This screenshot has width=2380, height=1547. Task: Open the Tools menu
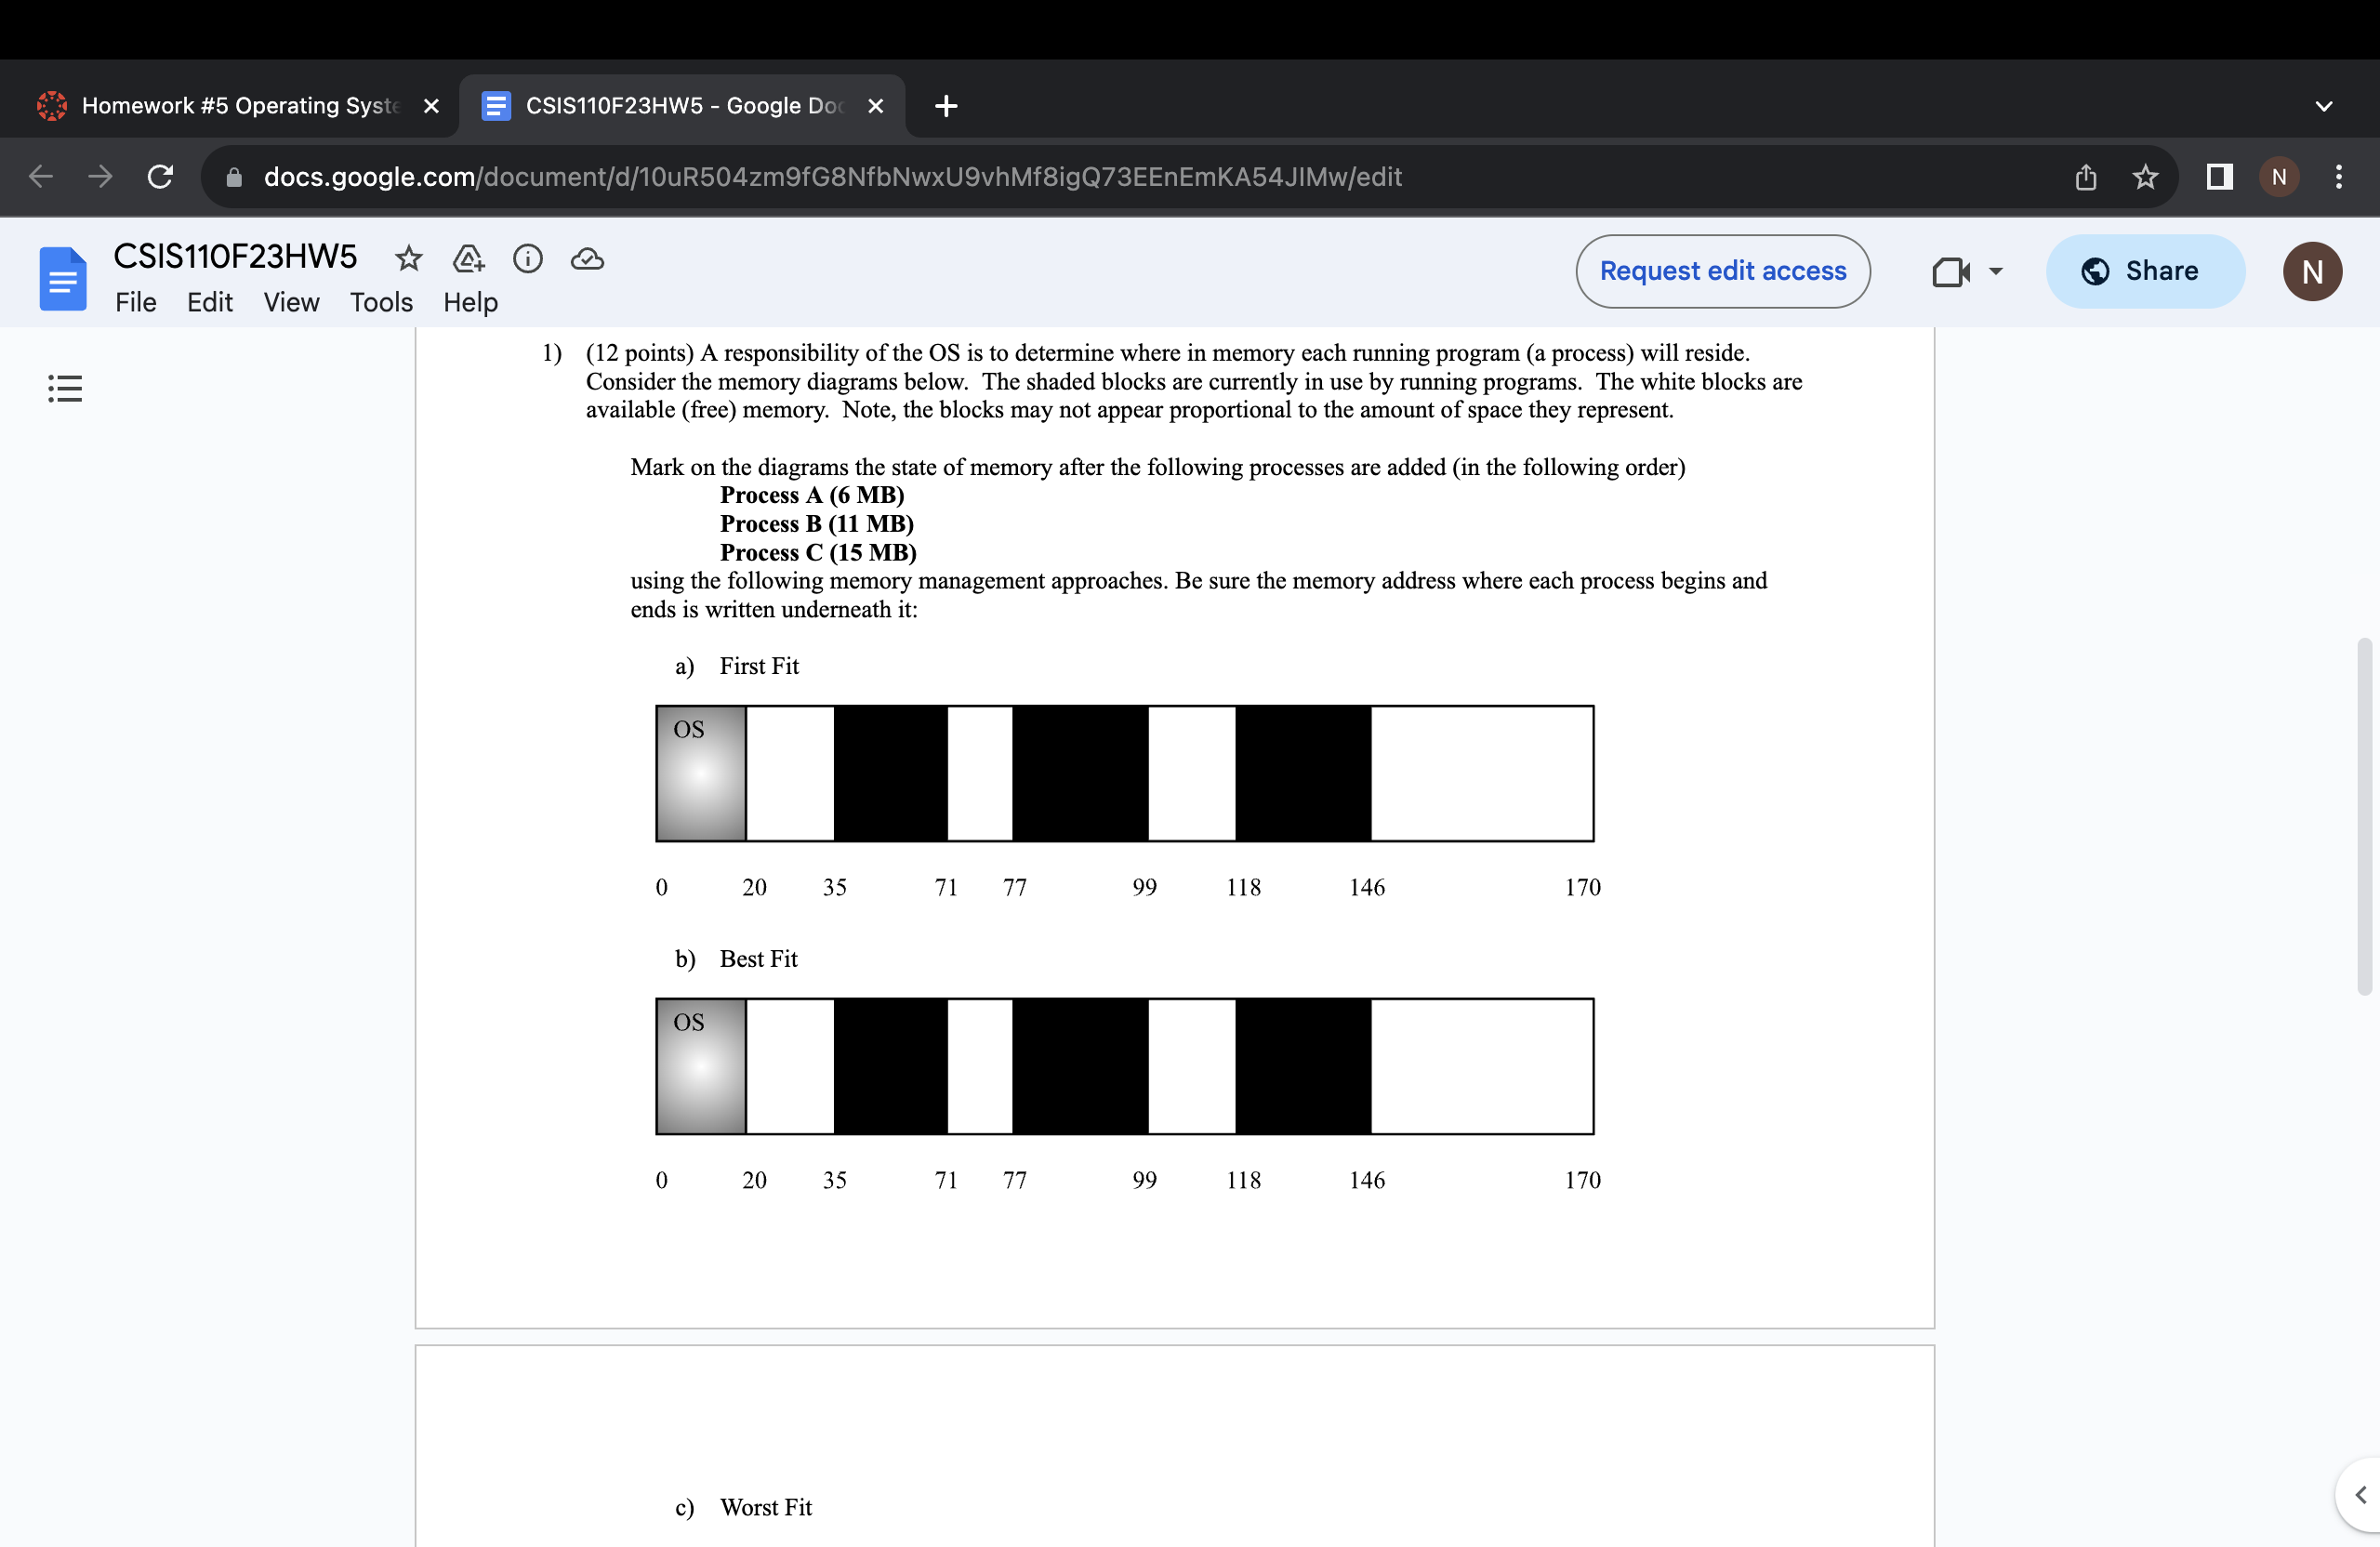tap(380, 302)
